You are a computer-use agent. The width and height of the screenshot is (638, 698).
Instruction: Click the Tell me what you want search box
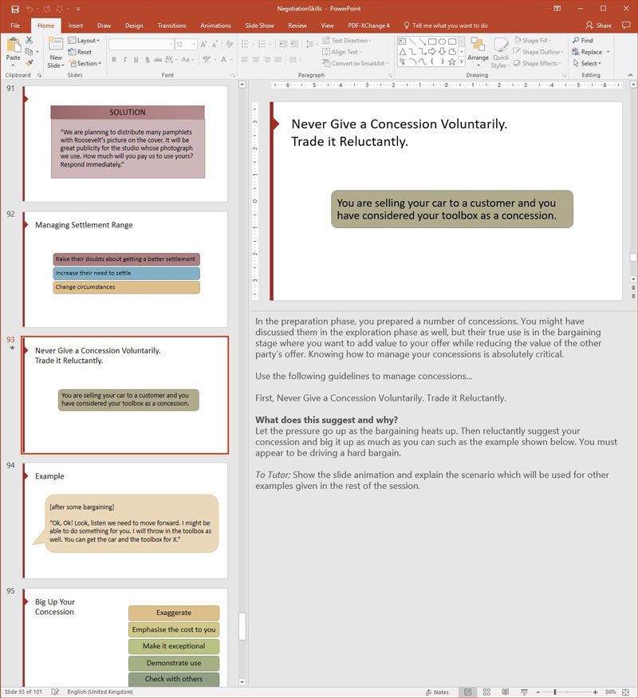tap(445, 26)
